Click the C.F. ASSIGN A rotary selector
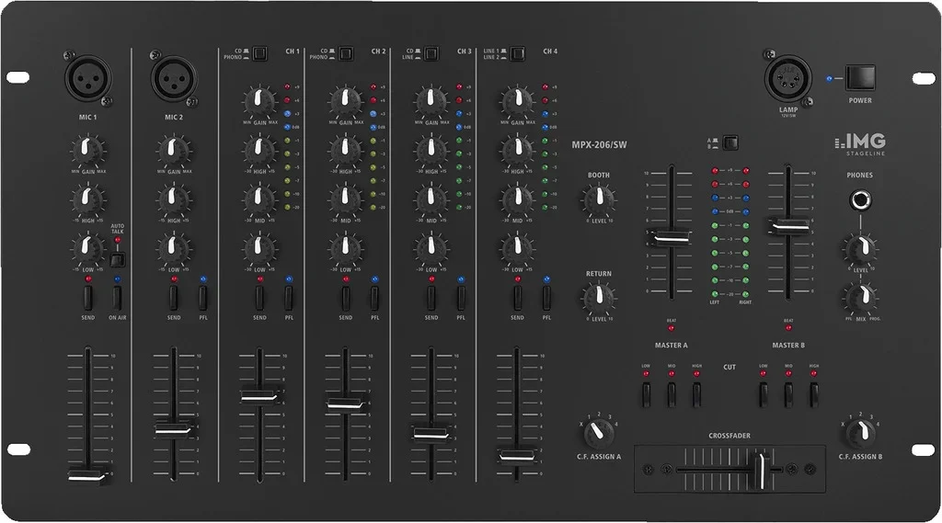 click(599, 430)
